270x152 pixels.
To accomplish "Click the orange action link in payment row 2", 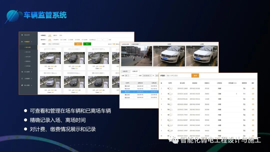I will point(253,94).
